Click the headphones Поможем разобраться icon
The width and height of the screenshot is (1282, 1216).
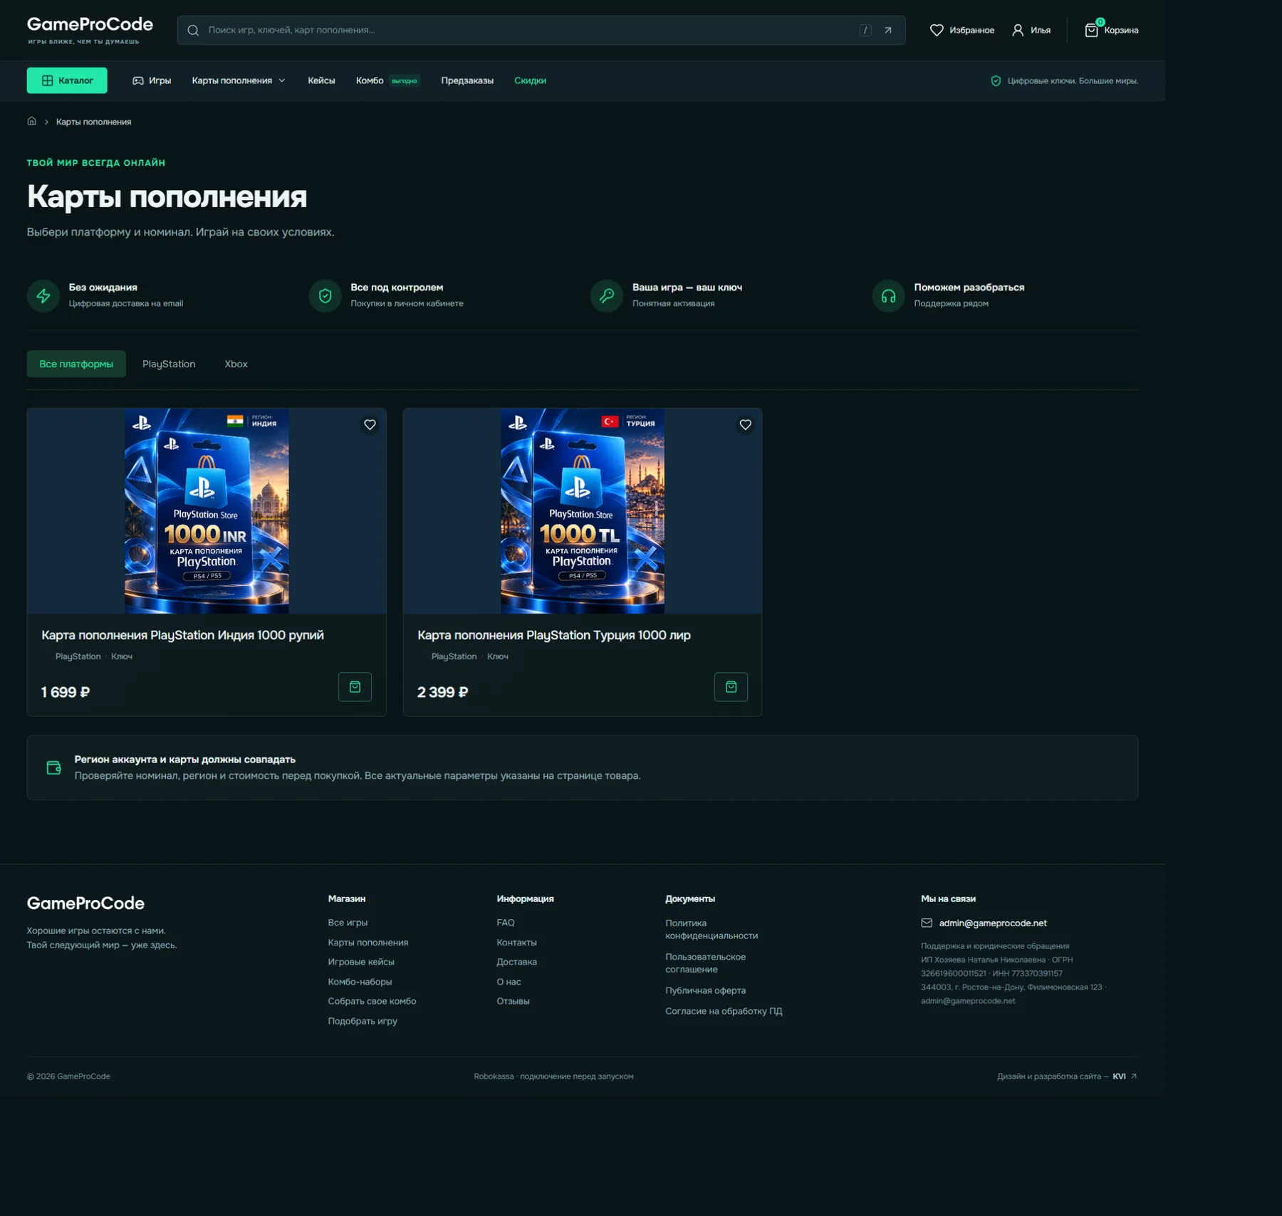888,295
